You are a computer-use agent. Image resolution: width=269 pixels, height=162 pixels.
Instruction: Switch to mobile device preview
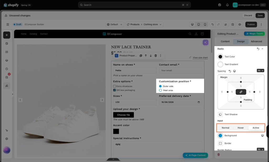(205, 24)
